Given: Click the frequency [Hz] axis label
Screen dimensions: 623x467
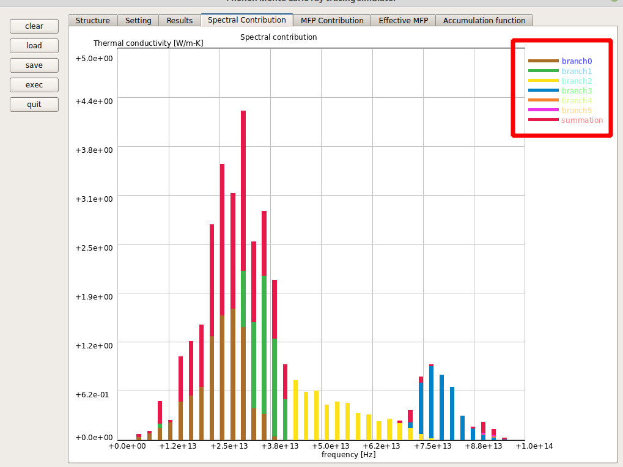Looking at the screenshot, I should (348, 454).
